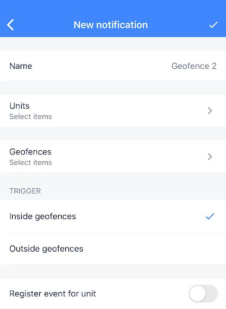Open the Geofences selection row
The height and width of the screenshot is (309, 226).
[x=113, y=156]
